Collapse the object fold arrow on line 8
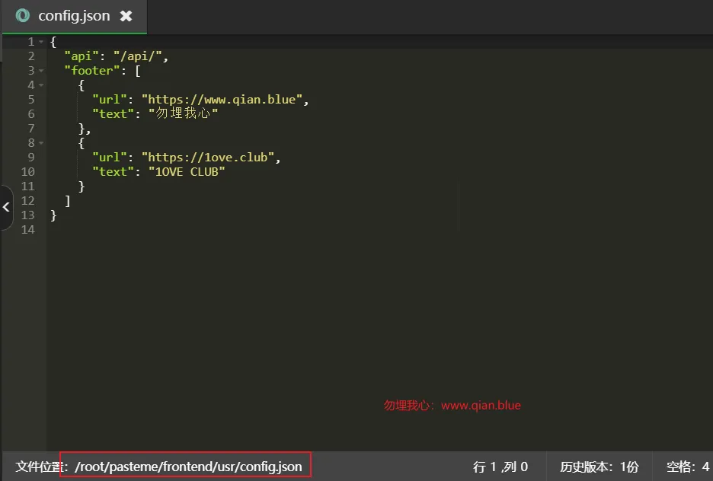Image resolution: width=713 pixels, height=481 pixels. coord(41,143)
